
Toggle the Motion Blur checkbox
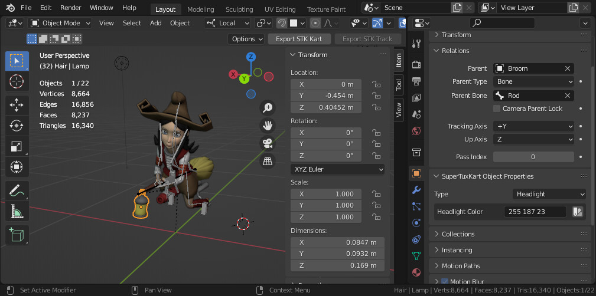pos(445,282)
